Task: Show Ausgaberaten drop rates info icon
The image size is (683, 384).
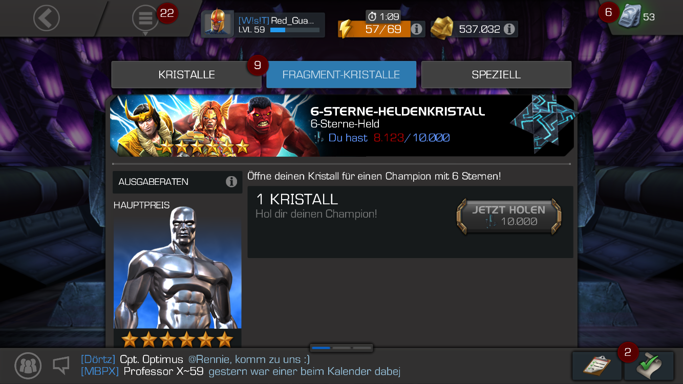Action: click(x=231, y=182)
